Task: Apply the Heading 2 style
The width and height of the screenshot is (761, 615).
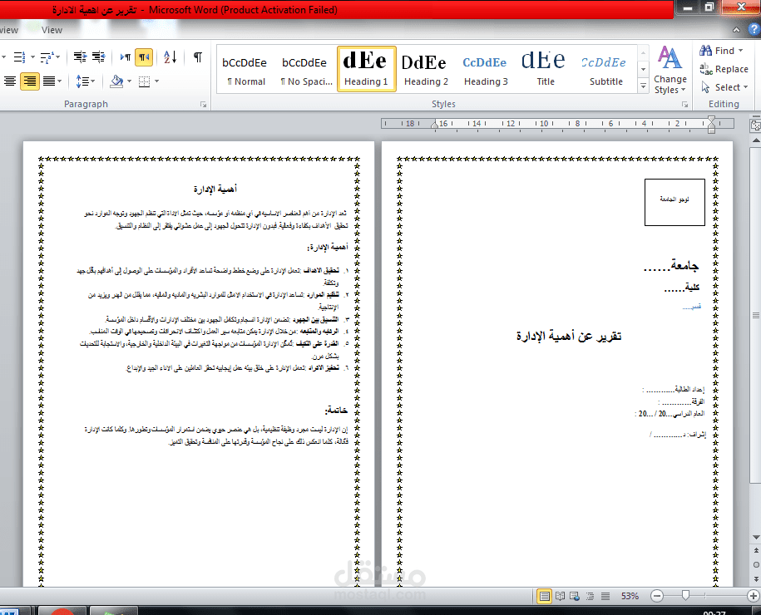Action: (x=426, y=69)
